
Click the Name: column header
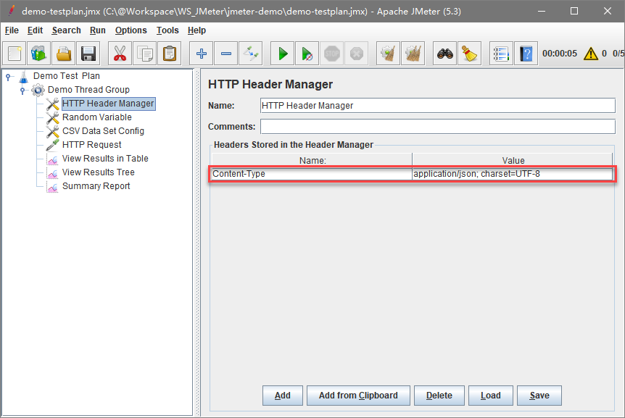point(312,160)
